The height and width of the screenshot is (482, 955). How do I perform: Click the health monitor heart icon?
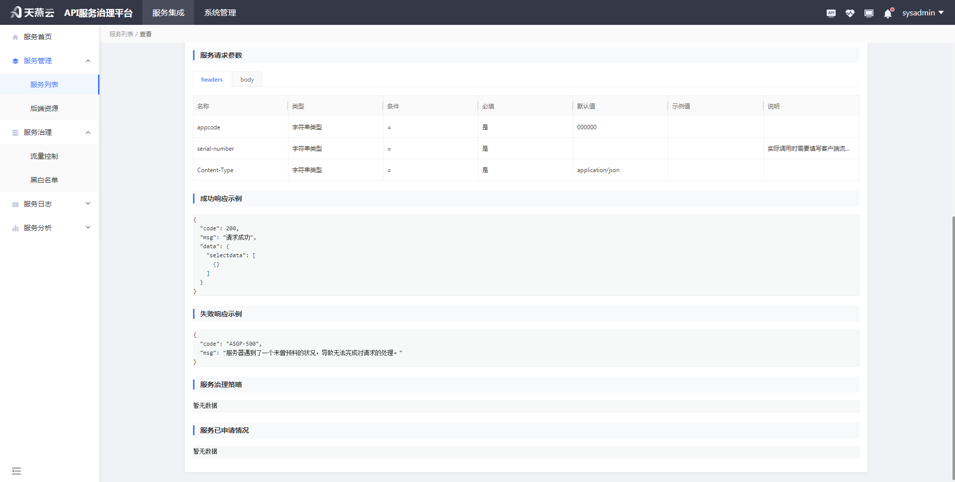pos(850,13)
